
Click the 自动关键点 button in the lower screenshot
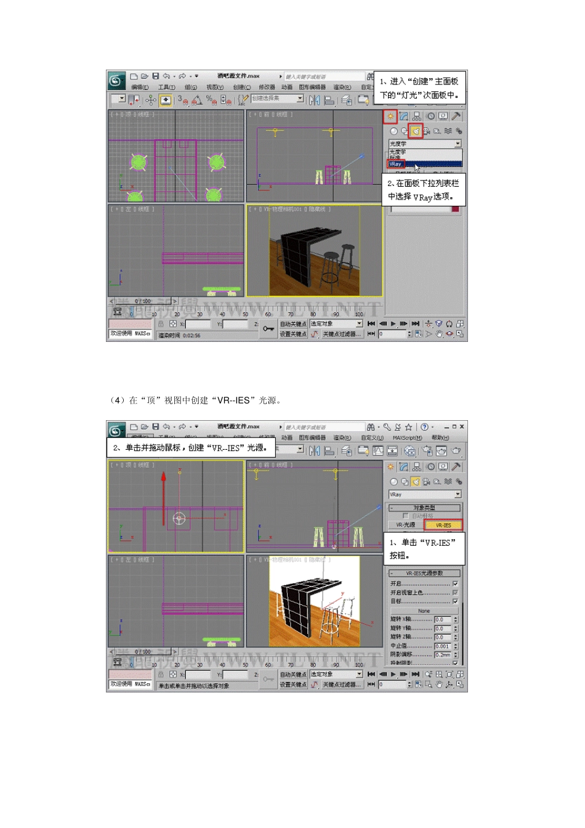click(x=293, y=675)
